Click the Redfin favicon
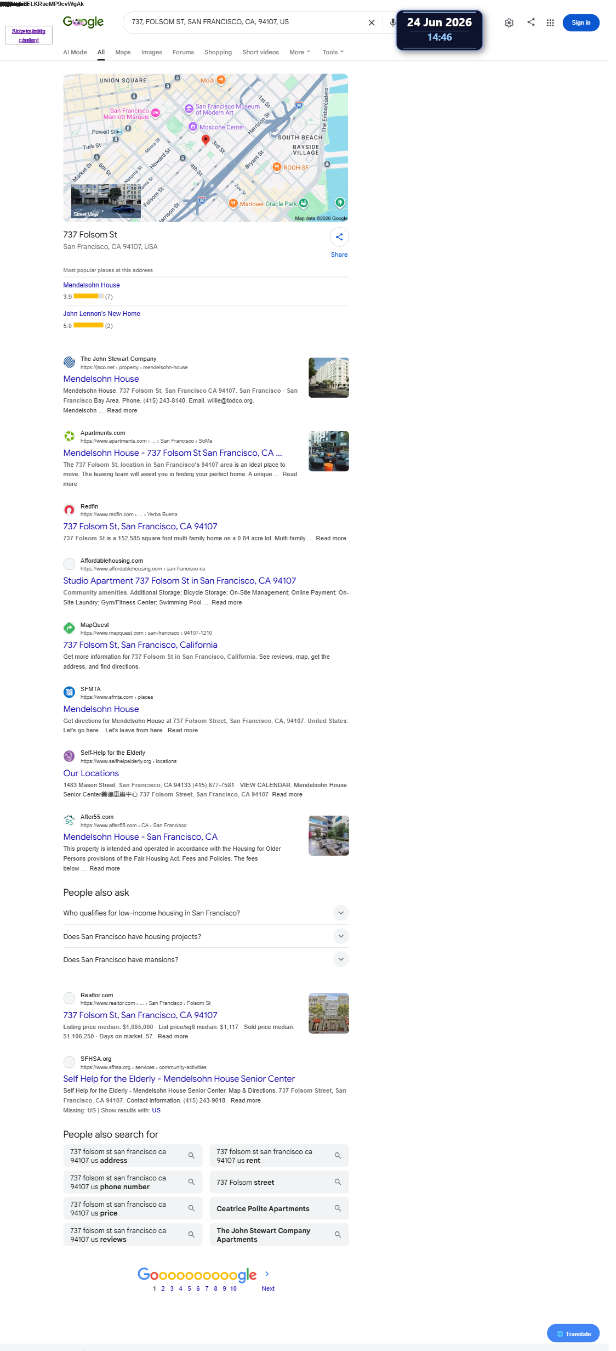The image size is (616, 1351). click(69, 510)
